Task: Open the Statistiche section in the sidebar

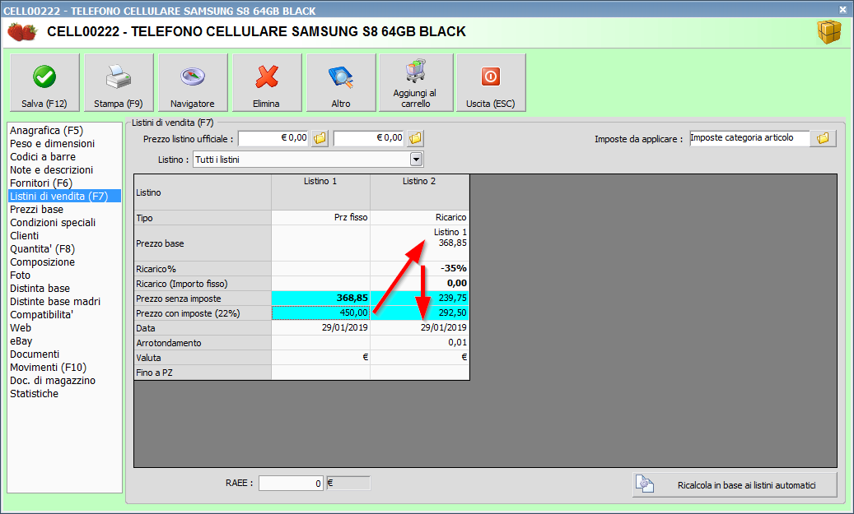Action: tap(34, 394)
